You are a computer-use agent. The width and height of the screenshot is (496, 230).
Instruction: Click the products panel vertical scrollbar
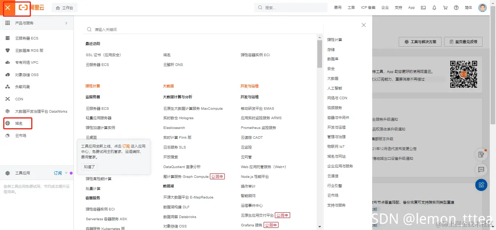click(x=320, y=54)
